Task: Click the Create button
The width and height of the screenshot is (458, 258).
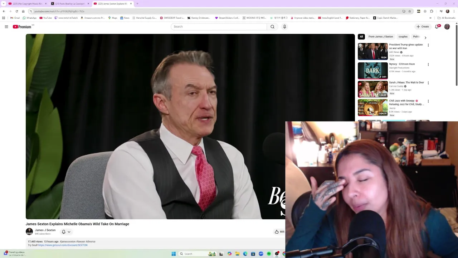Action: click(423, 27)
